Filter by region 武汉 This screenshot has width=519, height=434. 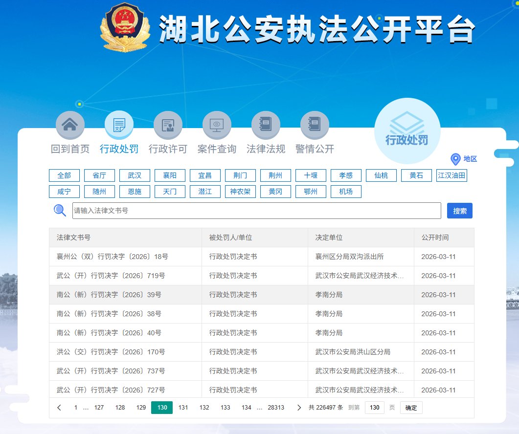pos(135,175)
